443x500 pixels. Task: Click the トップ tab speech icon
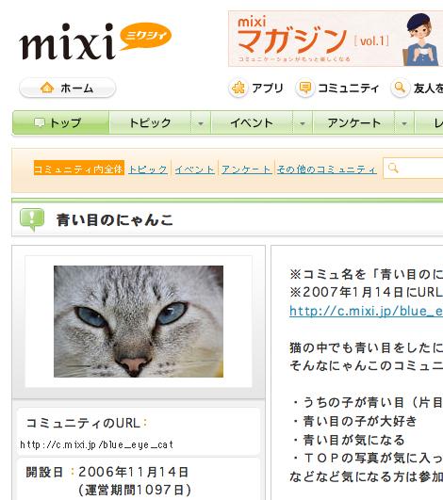40,122
